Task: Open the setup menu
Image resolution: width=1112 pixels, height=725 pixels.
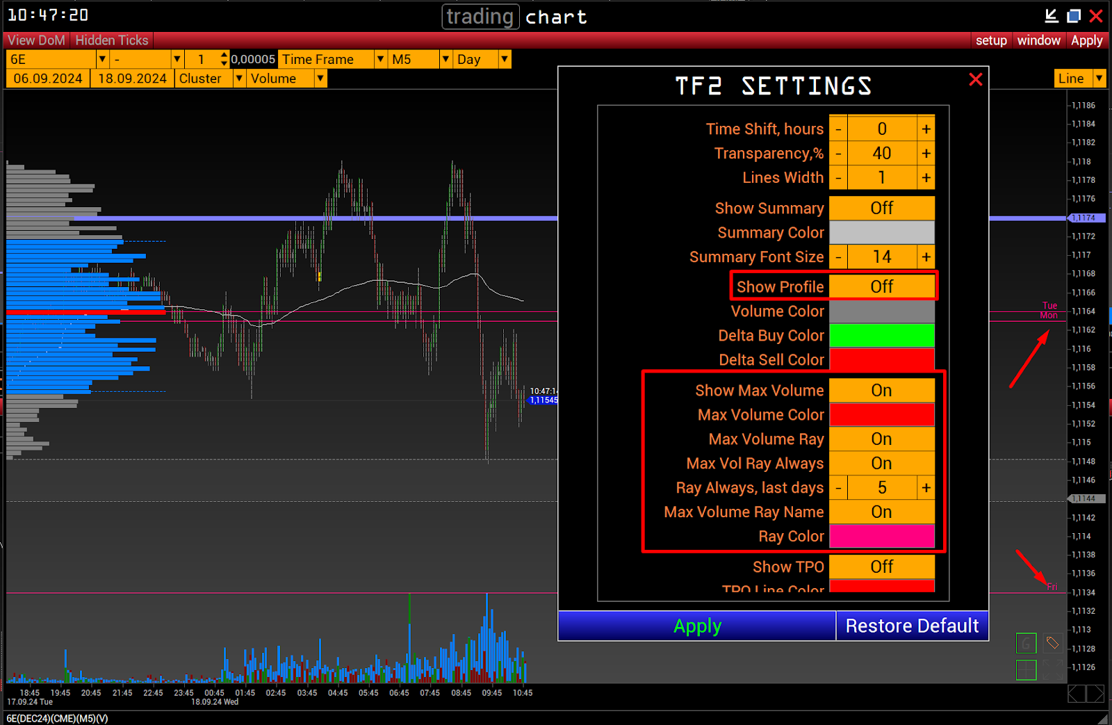Action: coord(991,40)
